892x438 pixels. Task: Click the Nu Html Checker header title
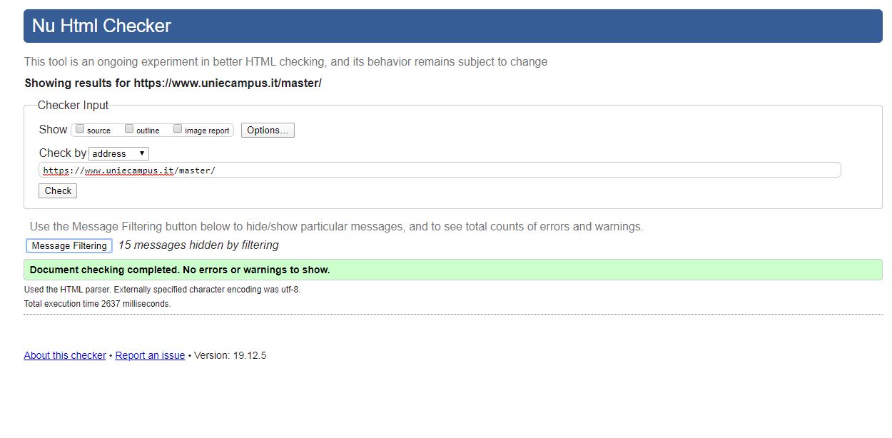tap(101, 26)
